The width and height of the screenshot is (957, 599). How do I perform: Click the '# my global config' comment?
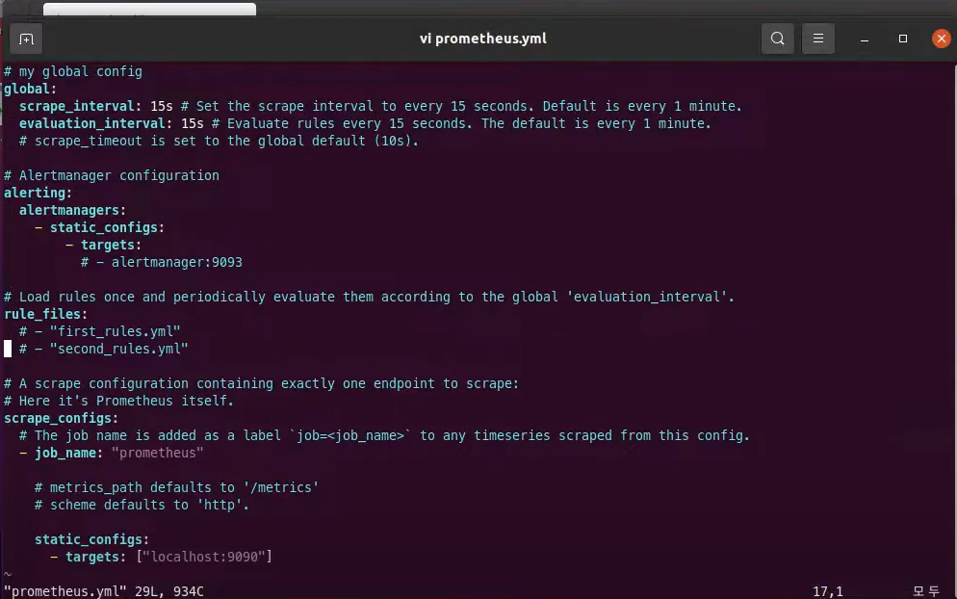pyautogui.click(x=73, y=71)
